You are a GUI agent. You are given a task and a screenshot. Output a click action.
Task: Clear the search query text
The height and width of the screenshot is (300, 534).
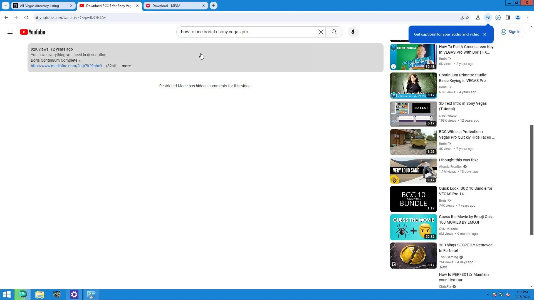[321, 32]
